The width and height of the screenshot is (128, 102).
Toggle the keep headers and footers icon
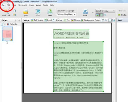[101, 15]
